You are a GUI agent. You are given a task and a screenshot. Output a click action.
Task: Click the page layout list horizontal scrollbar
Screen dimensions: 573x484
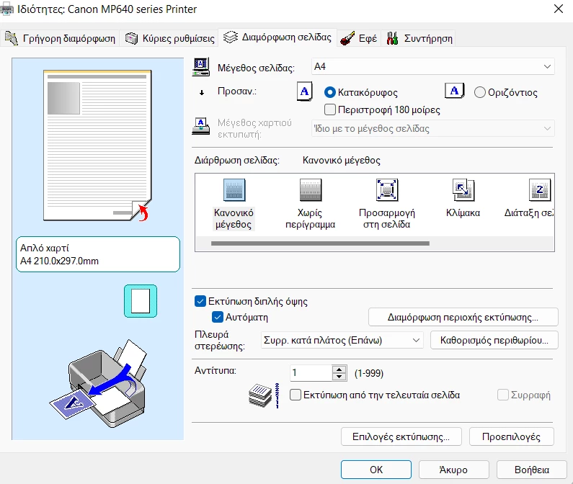[x=320, y=243]
